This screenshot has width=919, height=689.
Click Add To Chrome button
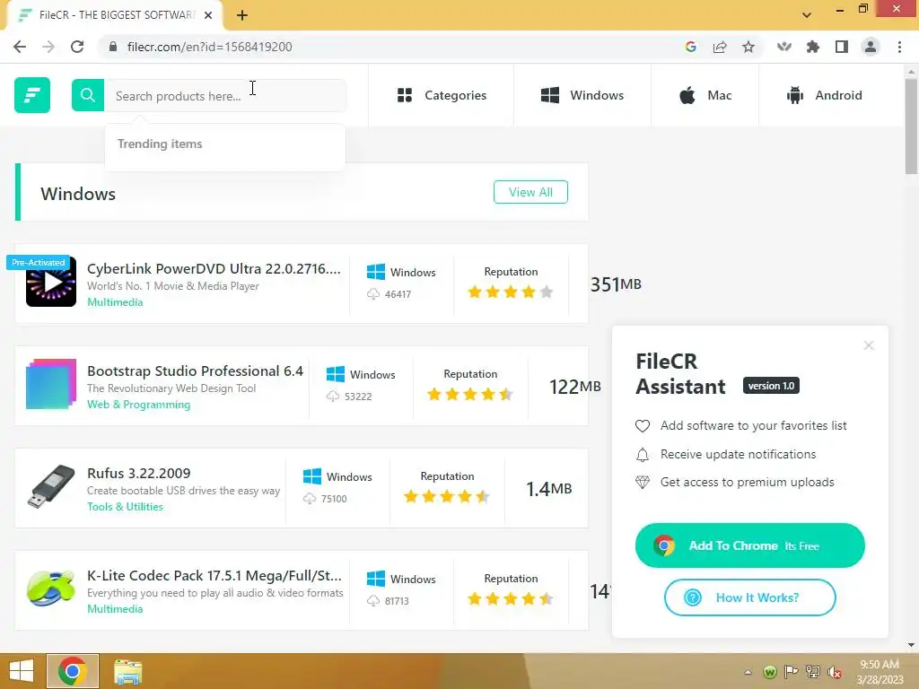tap(749, 545)
